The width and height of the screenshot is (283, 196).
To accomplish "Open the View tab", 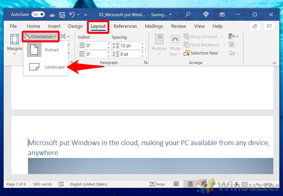I will (199, 26).
